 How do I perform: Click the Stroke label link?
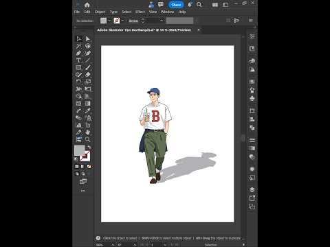click(133, 21)
